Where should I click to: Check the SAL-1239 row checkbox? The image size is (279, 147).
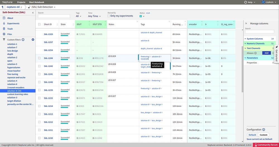[x=39, y=90]
